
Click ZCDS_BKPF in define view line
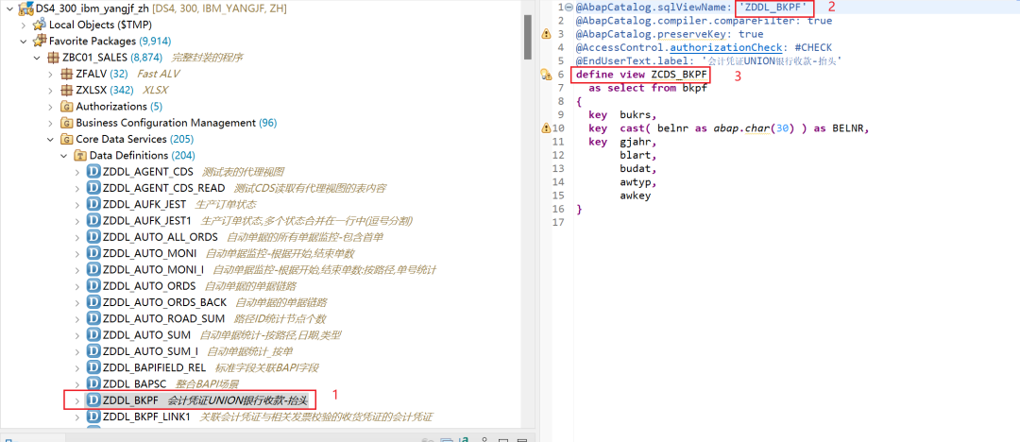(x=678, y=75)
